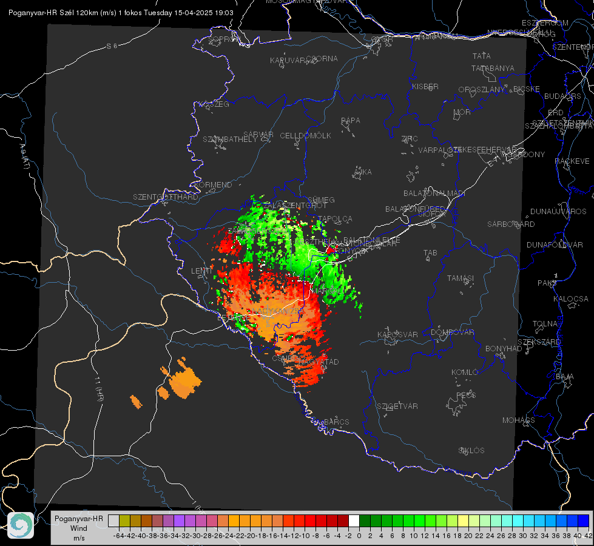Click the NAGYATAD town label
594x546 pixels.
(319, 362)
